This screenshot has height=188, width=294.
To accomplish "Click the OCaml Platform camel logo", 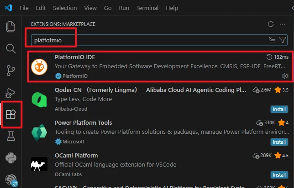I will [x=39, y=164].
